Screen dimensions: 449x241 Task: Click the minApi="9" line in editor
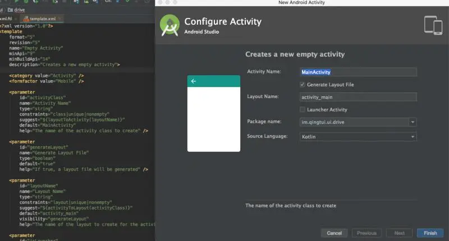pyautogui.click(x=22, y=54)
